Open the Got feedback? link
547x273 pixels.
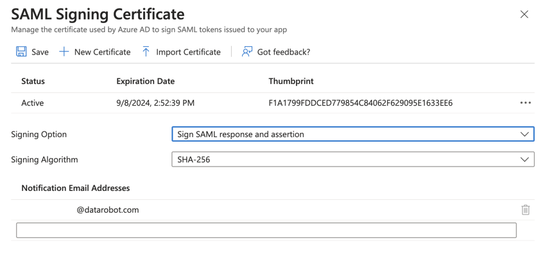click(283, 52)
